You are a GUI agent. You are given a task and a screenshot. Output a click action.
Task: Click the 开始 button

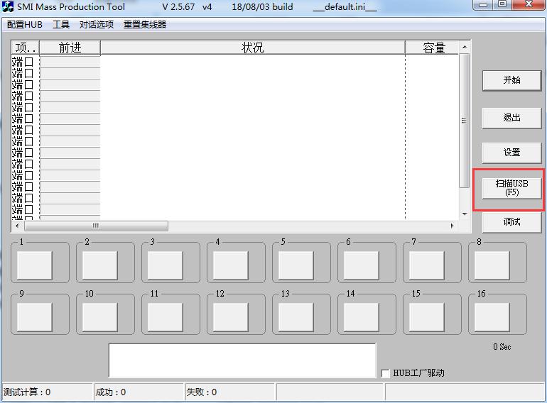tap(511, 80)
